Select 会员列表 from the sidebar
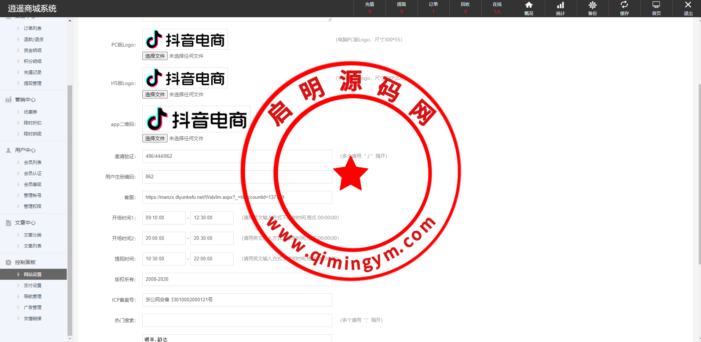This screenshot has width=701, height=342. coord(33,163)
